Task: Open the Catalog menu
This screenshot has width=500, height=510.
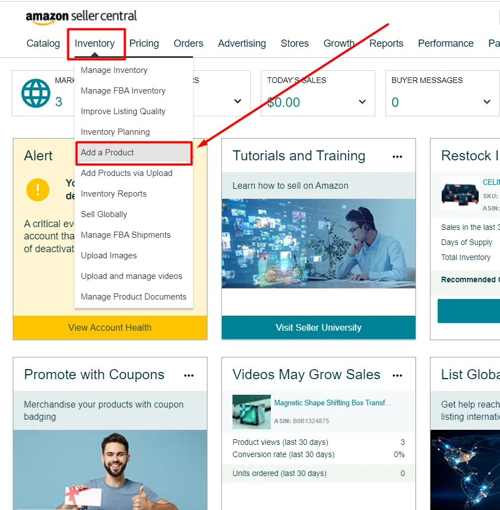Action: (43, 43)
